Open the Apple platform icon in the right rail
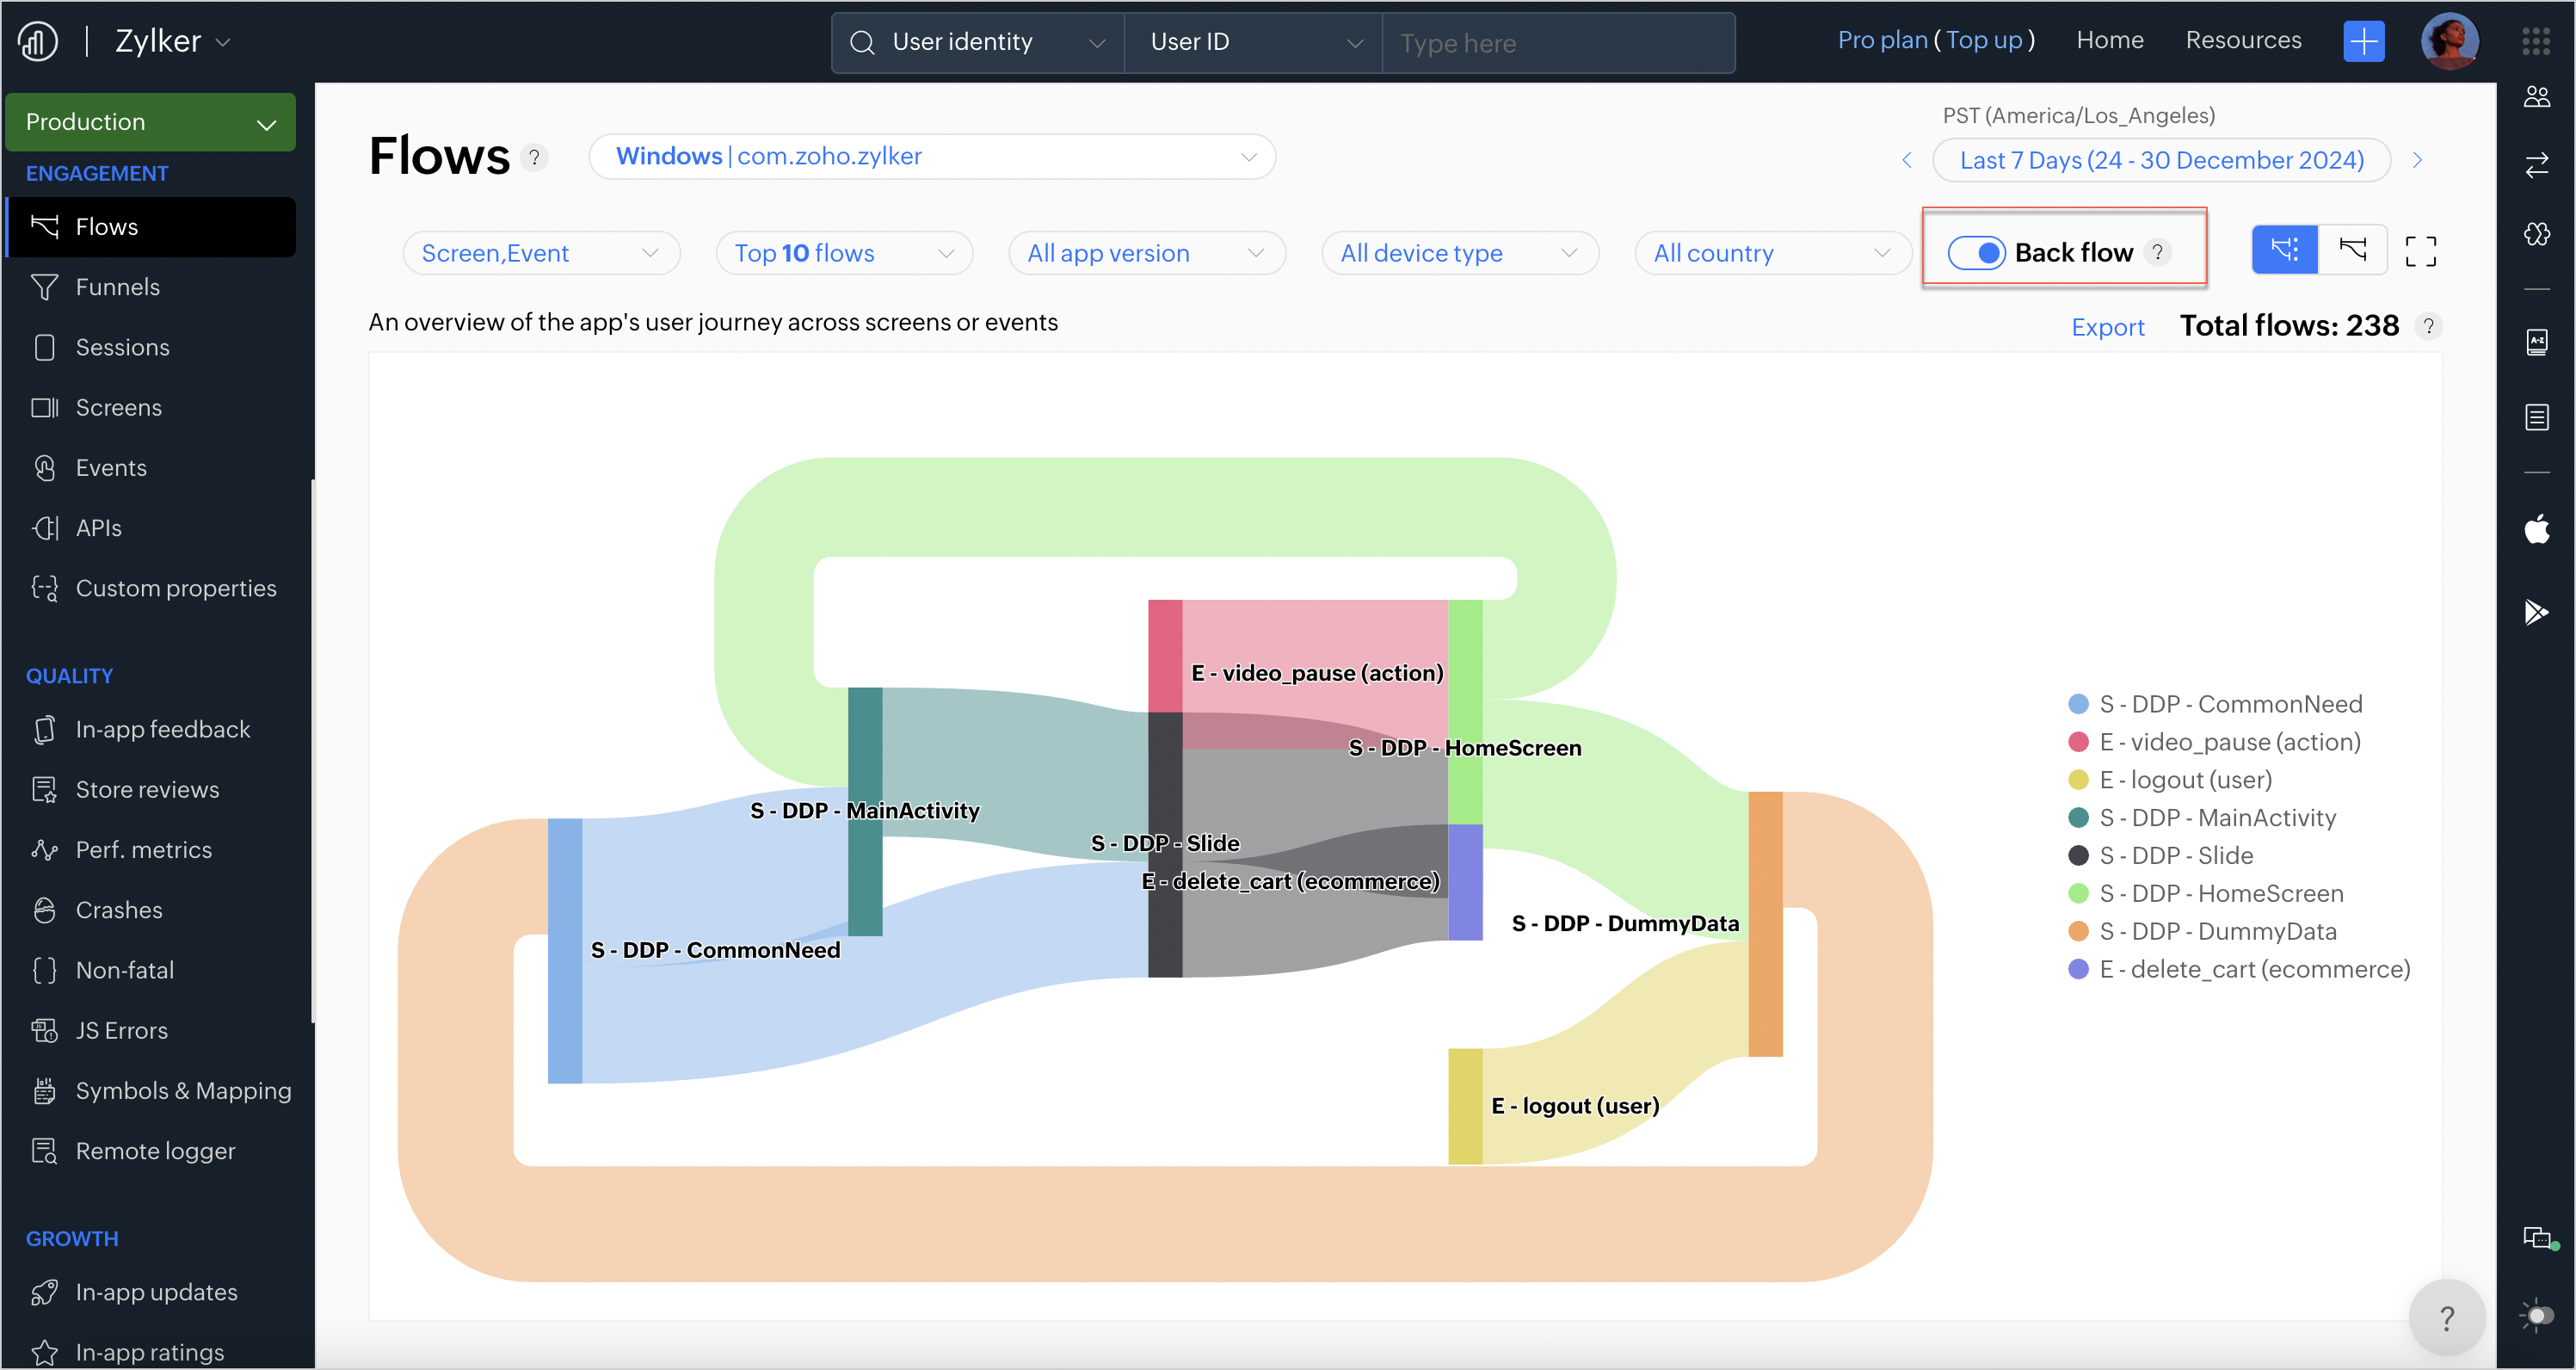Viewport: 2576px width, 1370px height. (x=2536, y=529)
